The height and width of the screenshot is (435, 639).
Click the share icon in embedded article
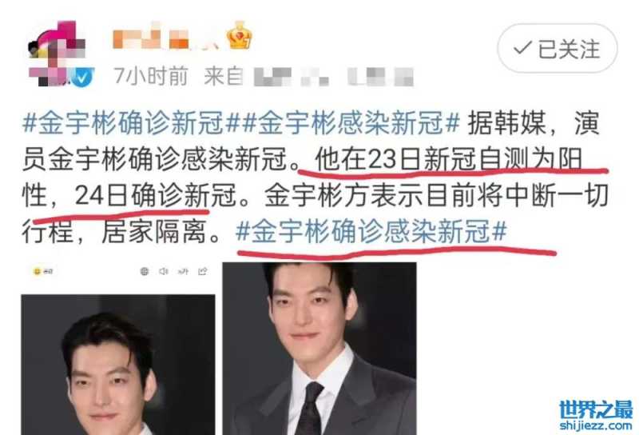(x=203, y=271)
